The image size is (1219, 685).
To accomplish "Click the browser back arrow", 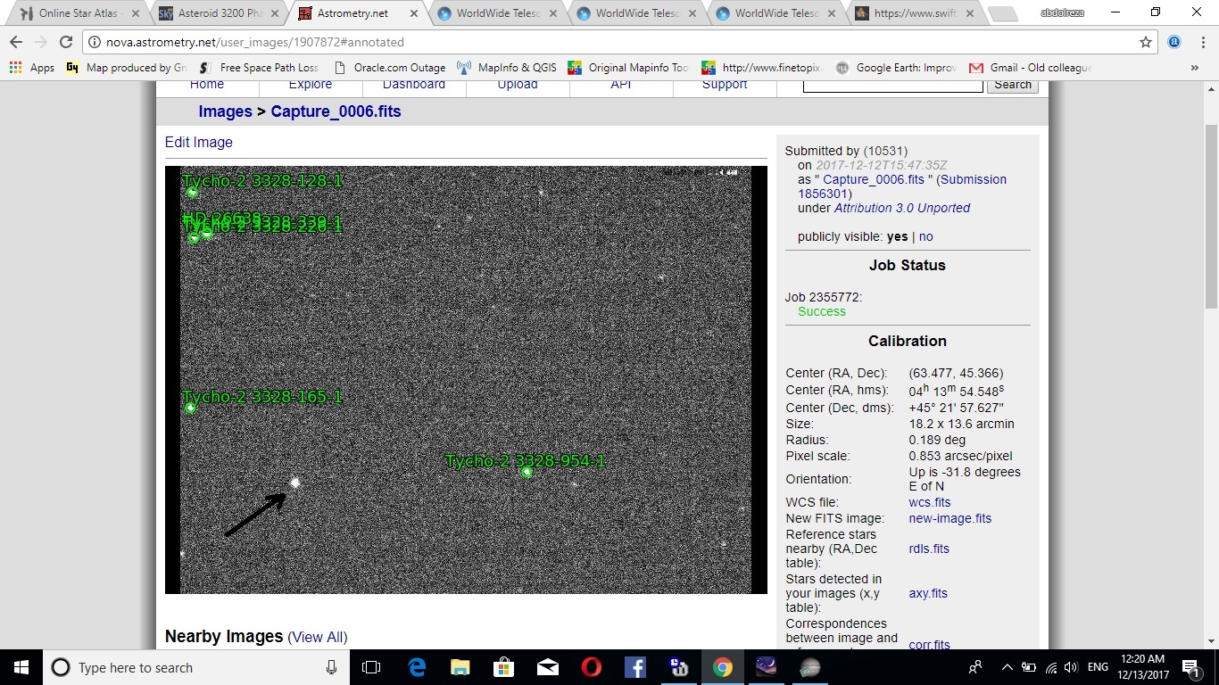I will (16, 42).
